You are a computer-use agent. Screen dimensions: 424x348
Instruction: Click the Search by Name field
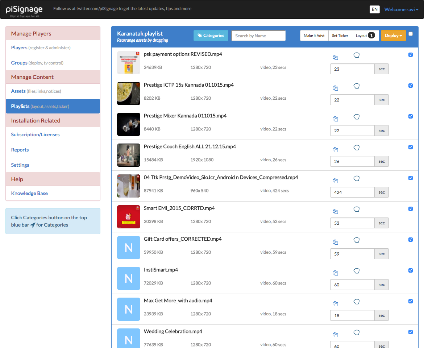point(258,36)
